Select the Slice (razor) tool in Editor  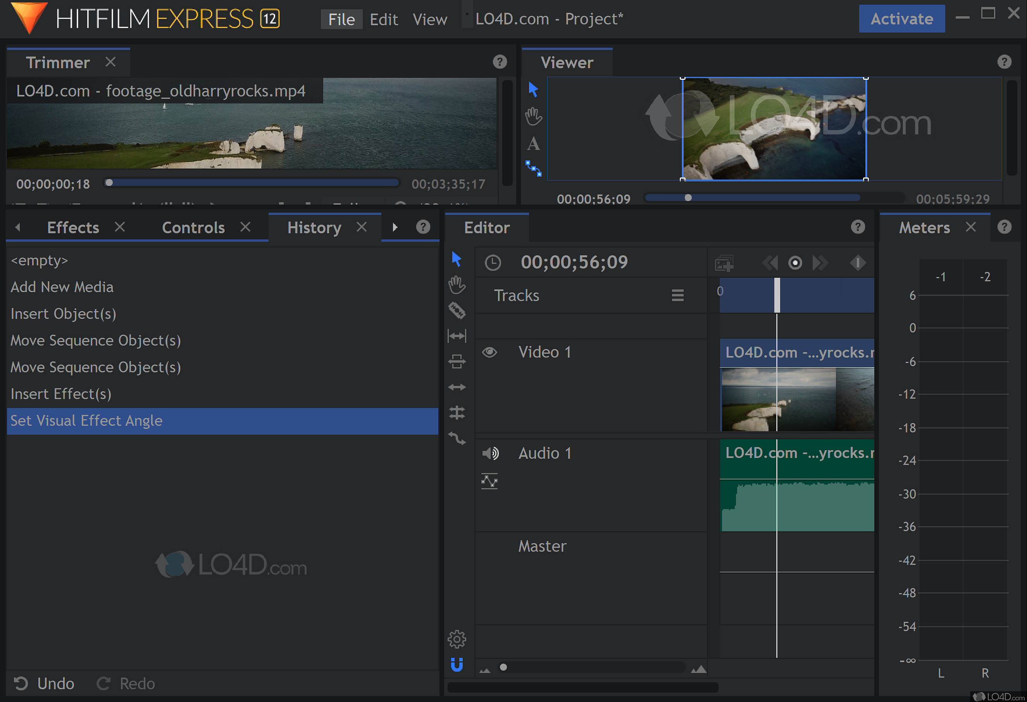(x=457, y=311)
